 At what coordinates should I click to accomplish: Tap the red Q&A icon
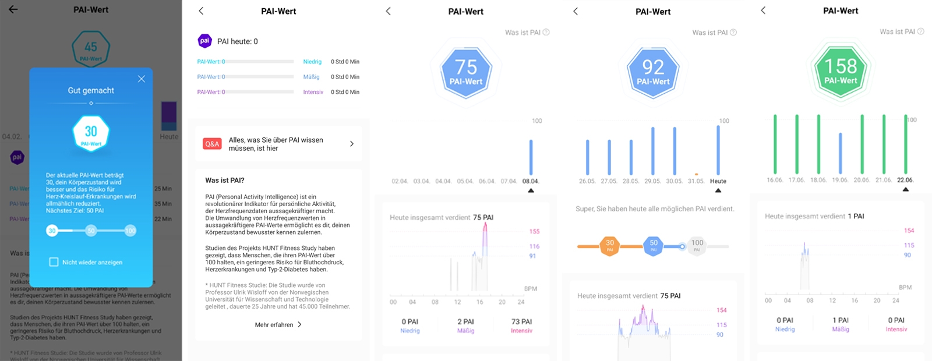(x=212, y=144)
